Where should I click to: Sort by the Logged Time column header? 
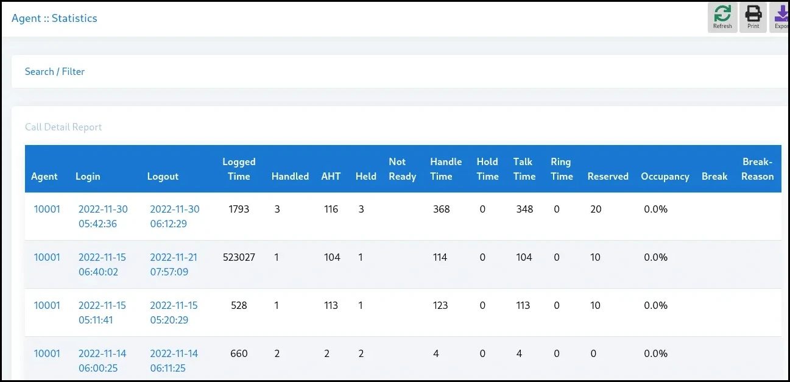pos(239,169)
